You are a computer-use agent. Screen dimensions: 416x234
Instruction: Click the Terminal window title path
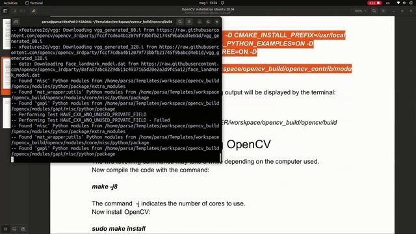click(x=107, y=21)
